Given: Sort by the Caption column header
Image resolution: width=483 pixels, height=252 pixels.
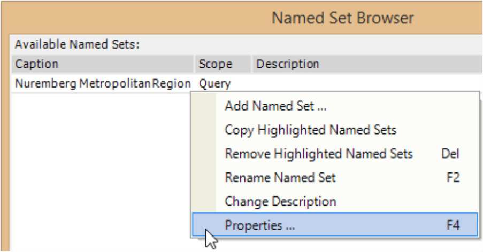Looking at the screenshot, I should tap(102, 64).
